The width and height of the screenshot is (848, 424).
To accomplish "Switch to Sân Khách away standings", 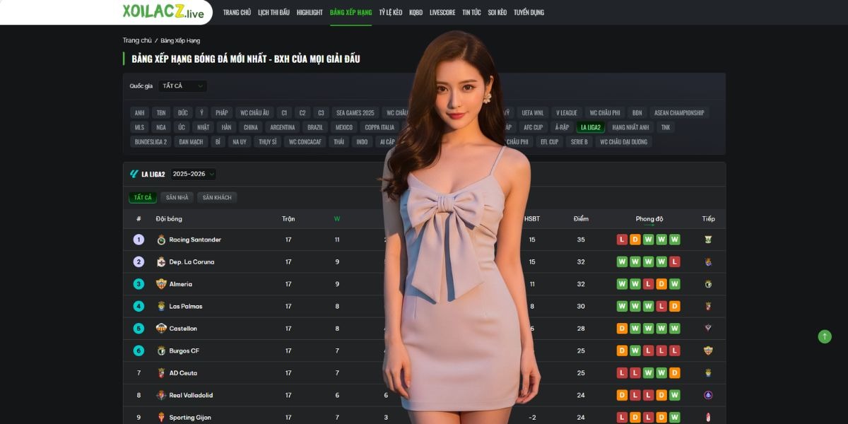I will [217, 198].
